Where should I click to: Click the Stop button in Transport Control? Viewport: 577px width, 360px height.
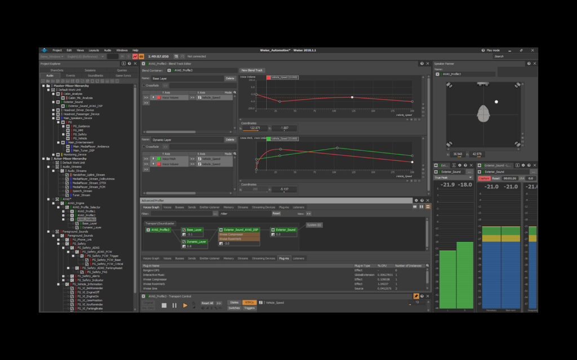point(164,305)
